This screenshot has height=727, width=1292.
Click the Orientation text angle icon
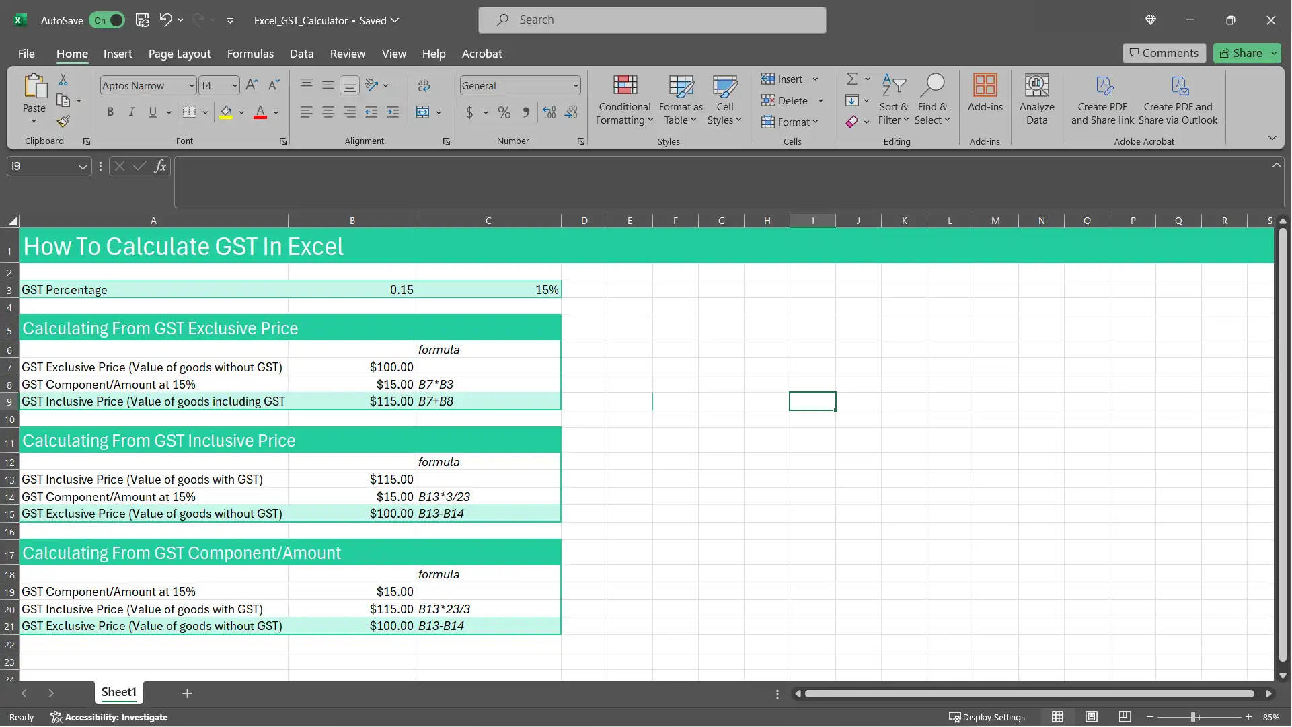[371, 85]
